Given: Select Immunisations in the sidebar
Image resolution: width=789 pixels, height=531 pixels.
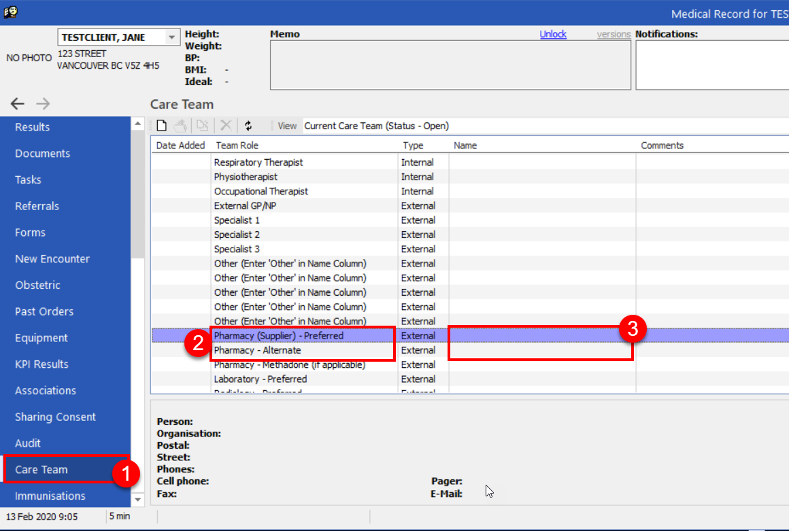Looking at the screenshot, I should (50, 496).
